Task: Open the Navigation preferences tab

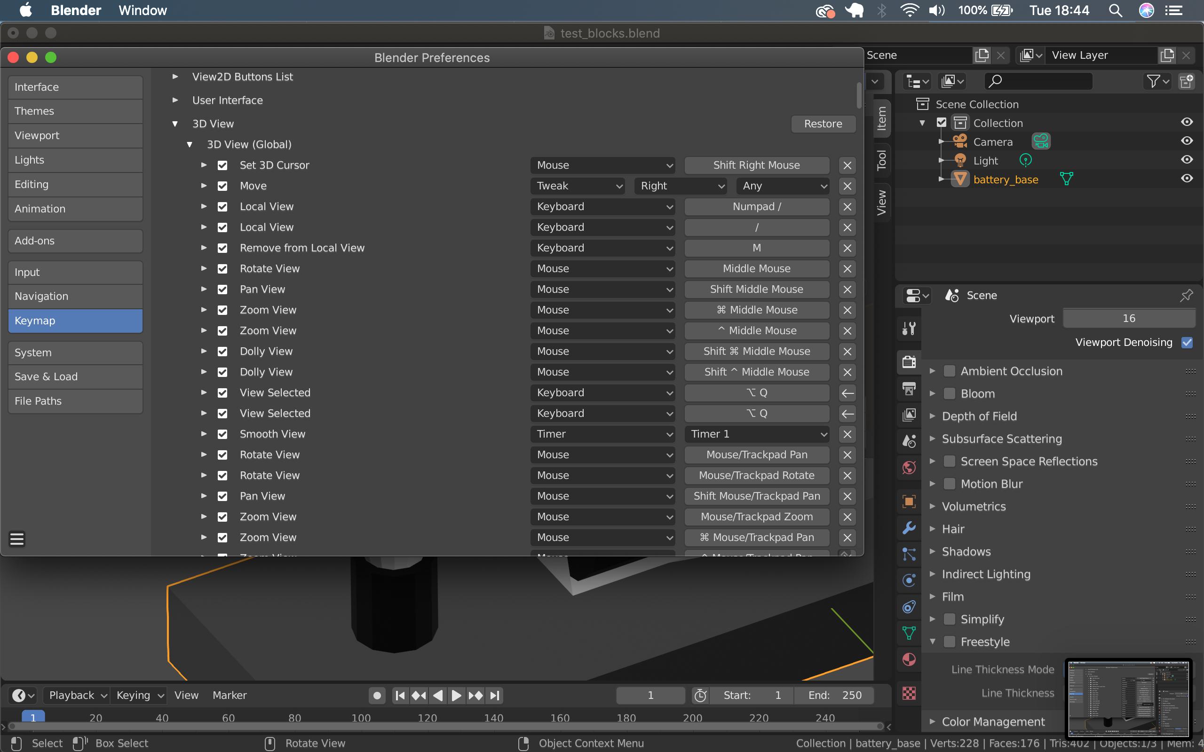Action: click(75, 296)
